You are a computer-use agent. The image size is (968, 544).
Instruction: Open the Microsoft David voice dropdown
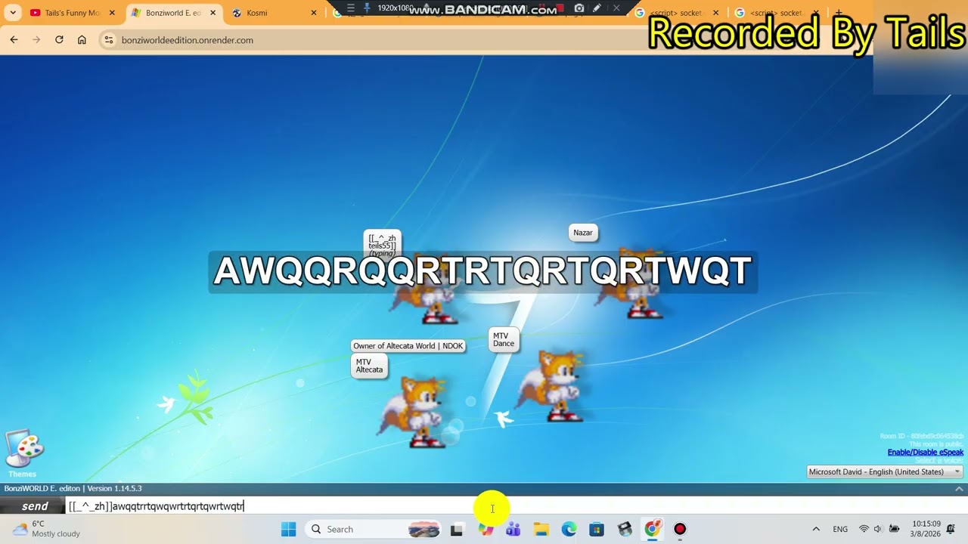click(884, 471)
